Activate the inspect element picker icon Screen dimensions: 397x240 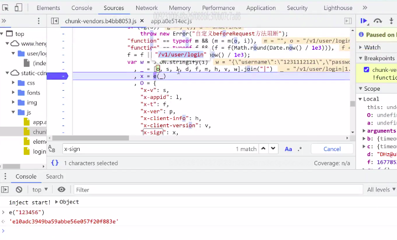tap(6, 8)
